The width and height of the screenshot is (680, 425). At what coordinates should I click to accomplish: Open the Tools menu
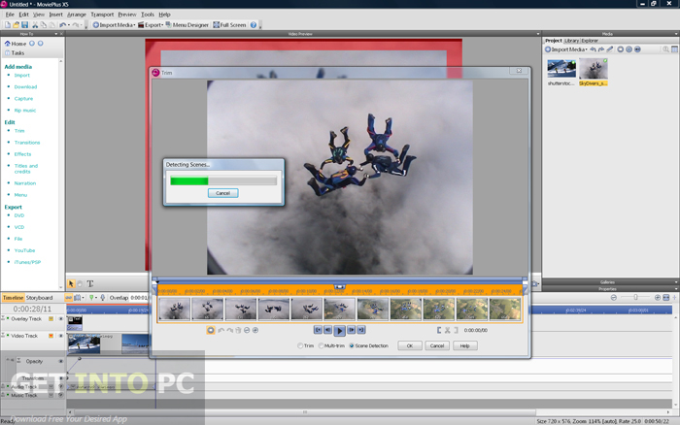pos(148,15)
